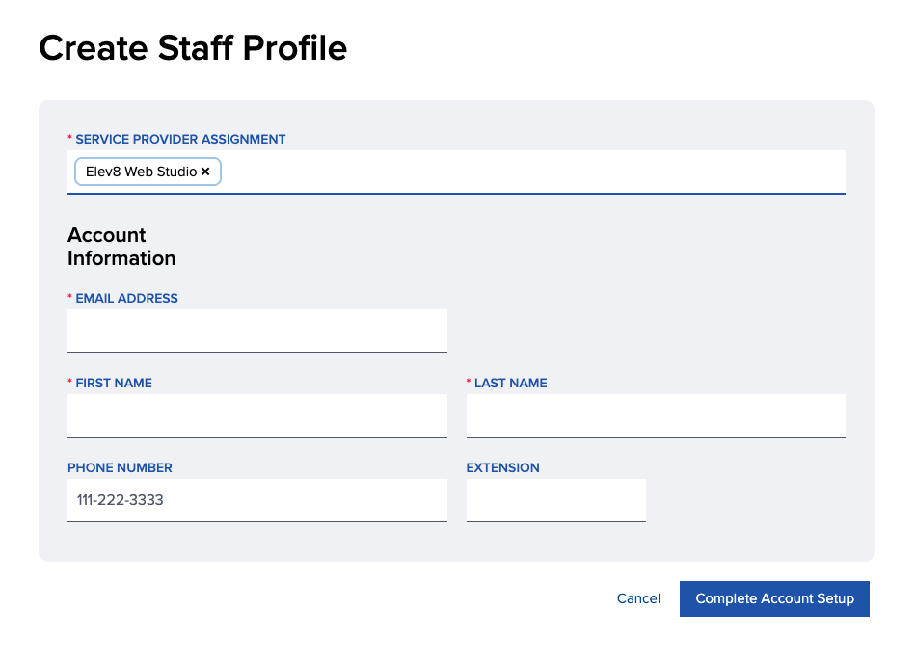The width and height of the screenshot is (916, 663).
Task: Click the Account Information section heading
Action: point(121,247)
